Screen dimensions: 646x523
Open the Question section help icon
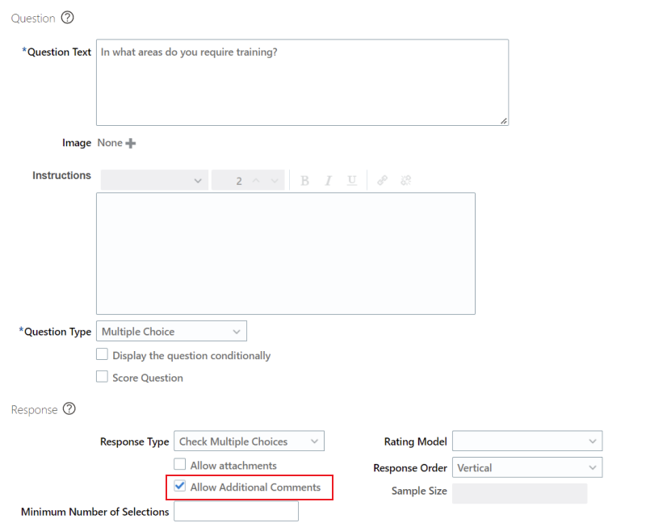(x=67, y=18)
